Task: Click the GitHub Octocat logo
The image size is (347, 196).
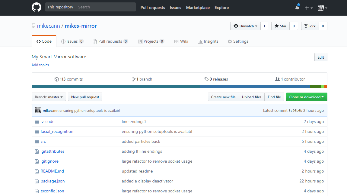Action: point(37,8)
